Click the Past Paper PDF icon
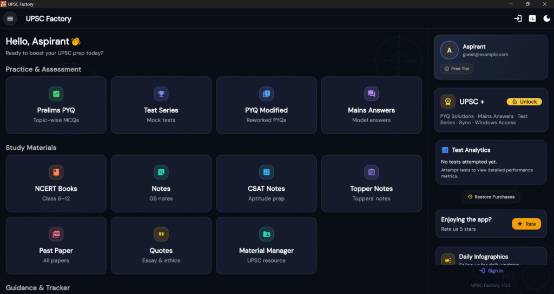 pos(56,235)
